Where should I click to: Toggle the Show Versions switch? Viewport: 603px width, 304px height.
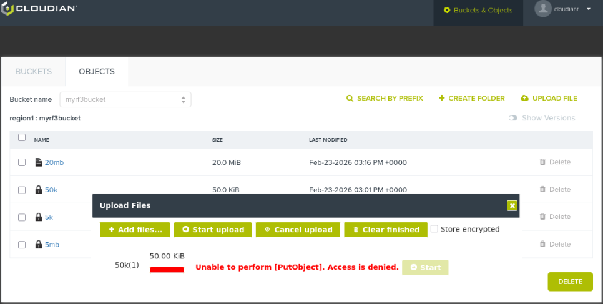coord(513,118)
